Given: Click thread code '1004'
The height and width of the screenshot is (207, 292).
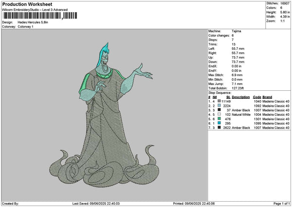Looking at the screenshot, I should (x=257, y=115).
